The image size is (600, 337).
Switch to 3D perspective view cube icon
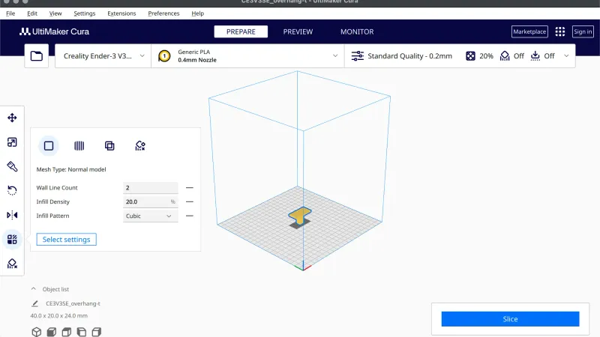36,332
